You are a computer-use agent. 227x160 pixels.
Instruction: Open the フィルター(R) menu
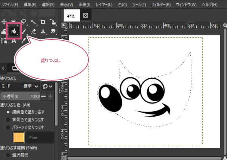pos(161,5)
